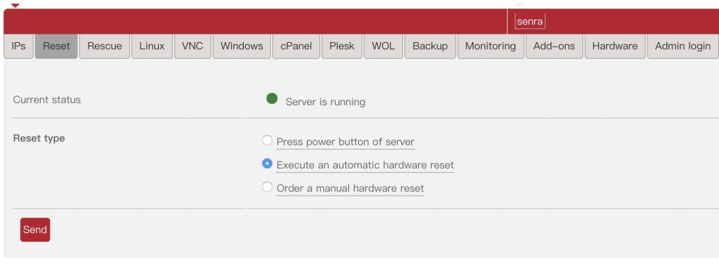
Task: Go to the VNC tab
Action: tap(192, 46)
